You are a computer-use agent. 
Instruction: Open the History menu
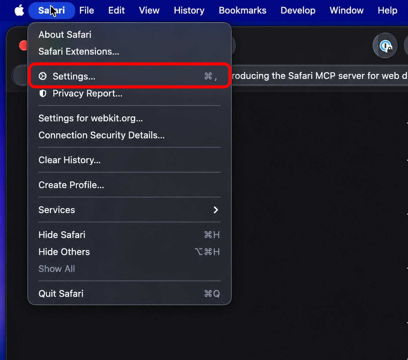[x=189, y=10]
